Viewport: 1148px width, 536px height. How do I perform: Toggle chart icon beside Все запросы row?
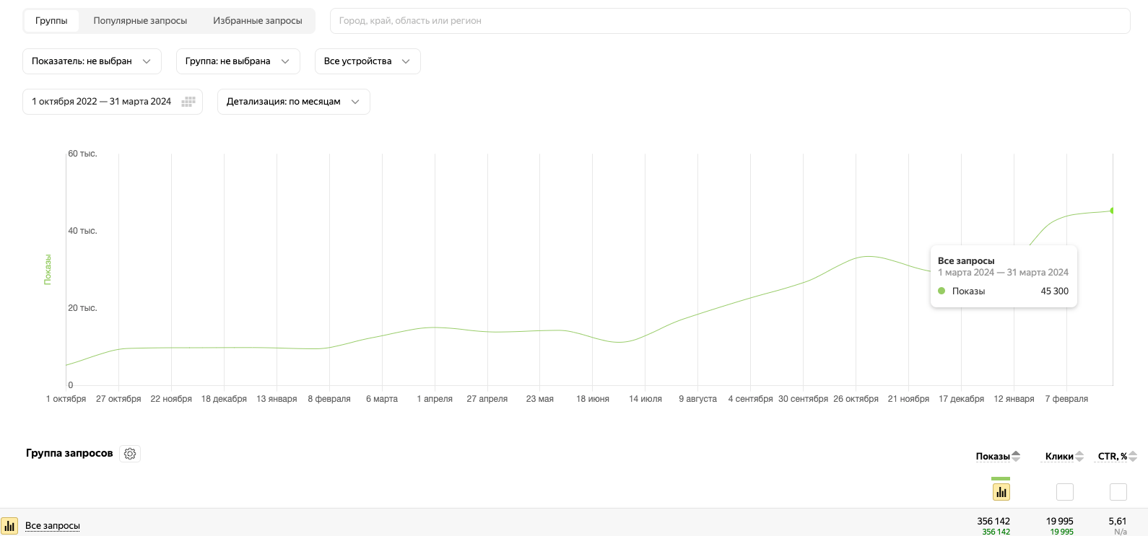click(9, 526)
